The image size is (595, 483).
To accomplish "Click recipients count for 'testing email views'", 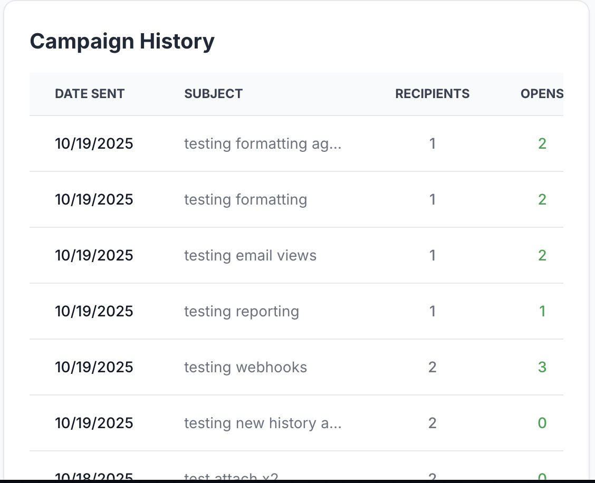I will click(x=432, y=255).
